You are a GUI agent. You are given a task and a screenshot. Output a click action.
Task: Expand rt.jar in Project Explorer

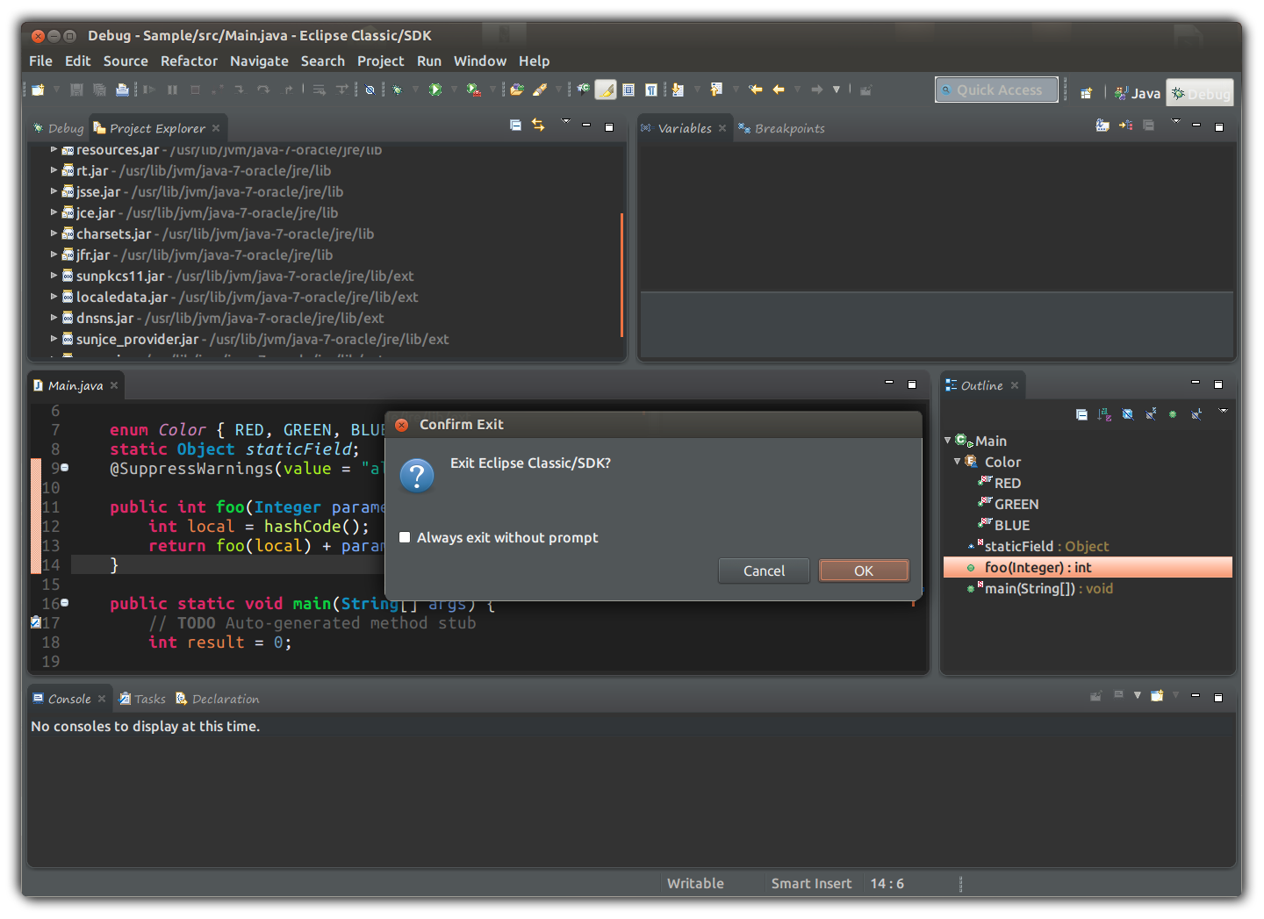click(x=54, y=170)
